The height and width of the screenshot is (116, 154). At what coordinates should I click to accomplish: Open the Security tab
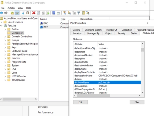click(x=121, y=33)
